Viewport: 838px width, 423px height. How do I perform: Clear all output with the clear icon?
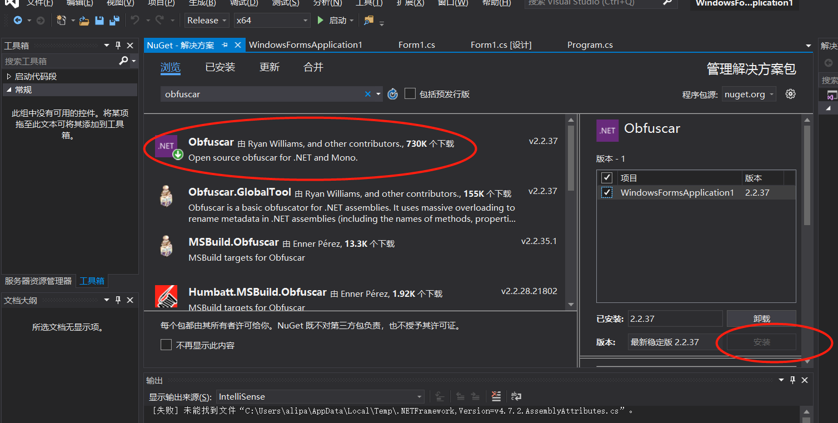[x=496, y=396]
